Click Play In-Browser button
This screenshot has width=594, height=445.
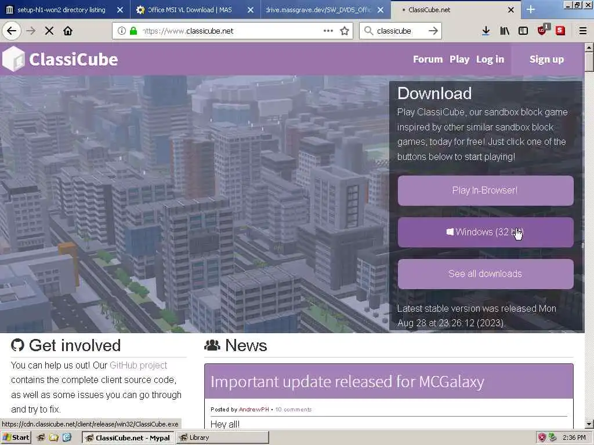pos(486,190)
